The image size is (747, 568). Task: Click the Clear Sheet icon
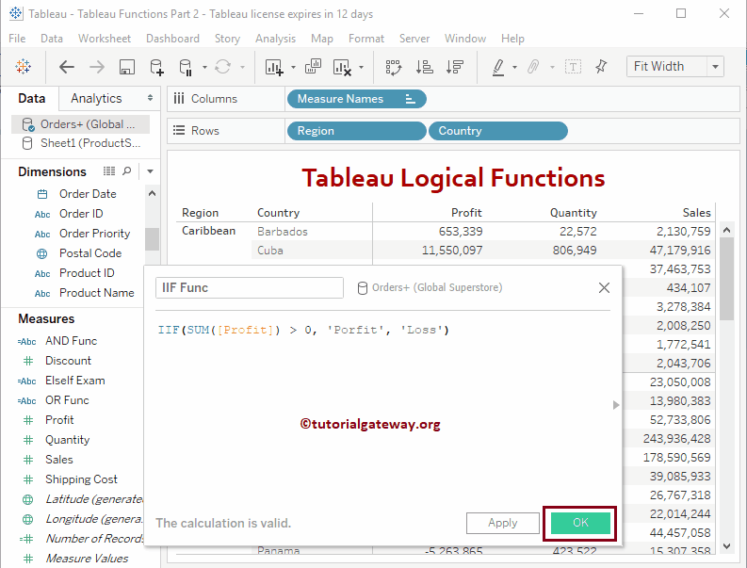(x=343, y=67)
